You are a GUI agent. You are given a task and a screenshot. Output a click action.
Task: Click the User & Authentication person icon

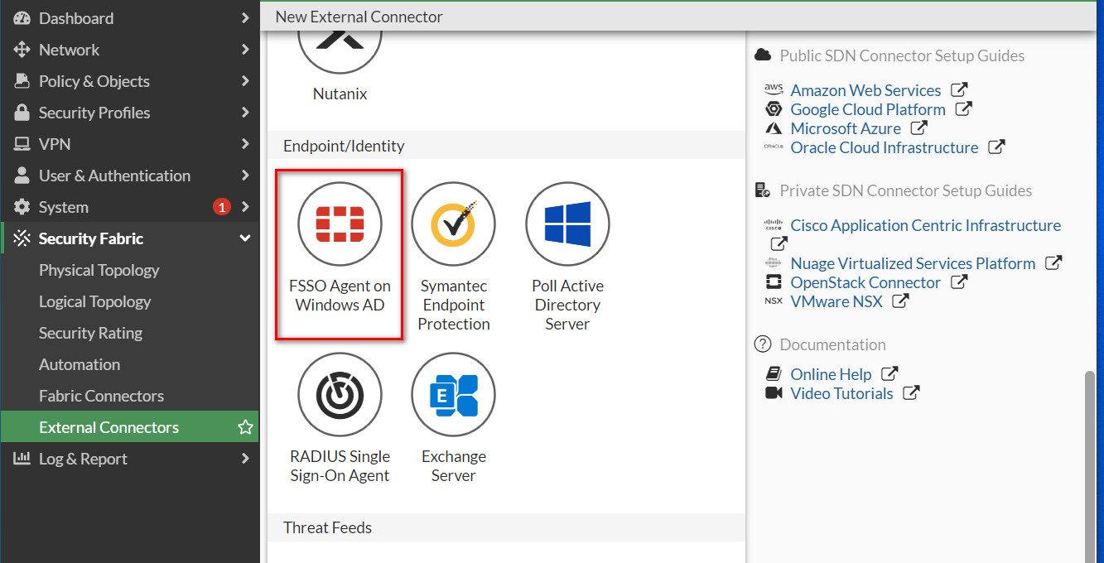pos(22,176)
